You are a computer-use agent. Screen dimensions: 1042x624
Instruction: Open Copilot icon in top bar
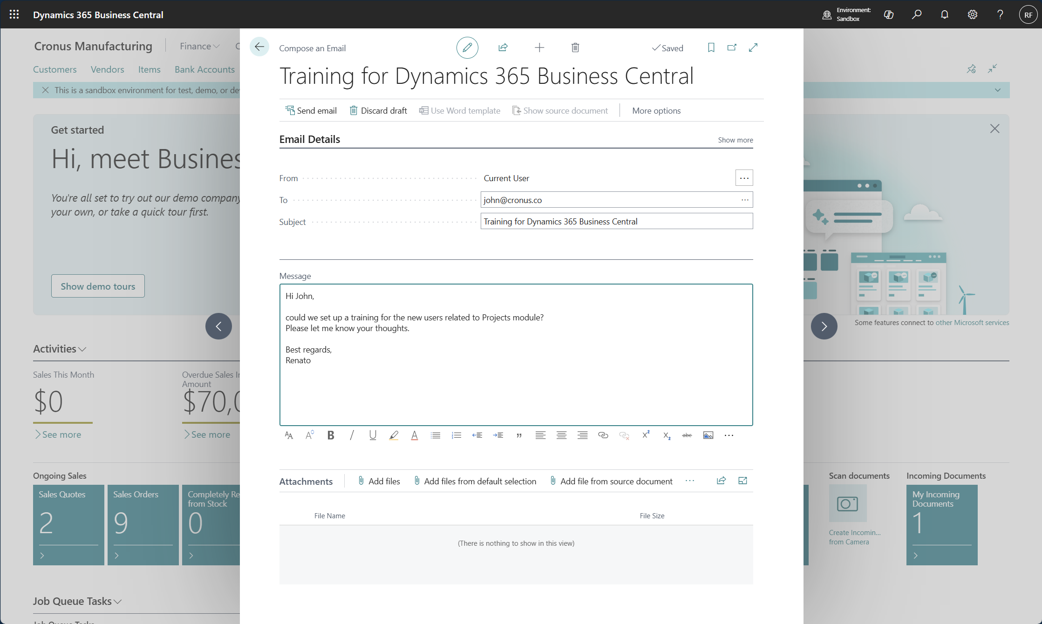(x=889, y=14)
